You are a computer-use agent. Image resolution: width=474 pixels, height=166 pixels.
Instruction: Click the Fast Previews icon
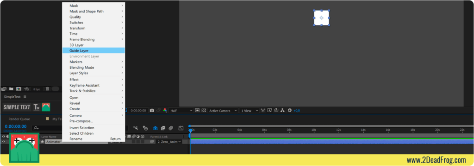270,111
